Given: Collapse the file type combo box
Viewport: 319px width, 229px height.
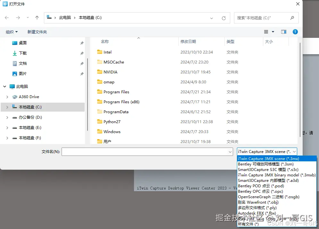Looking at the screenshot, I should pyautogui.click(x=294, y=152).
